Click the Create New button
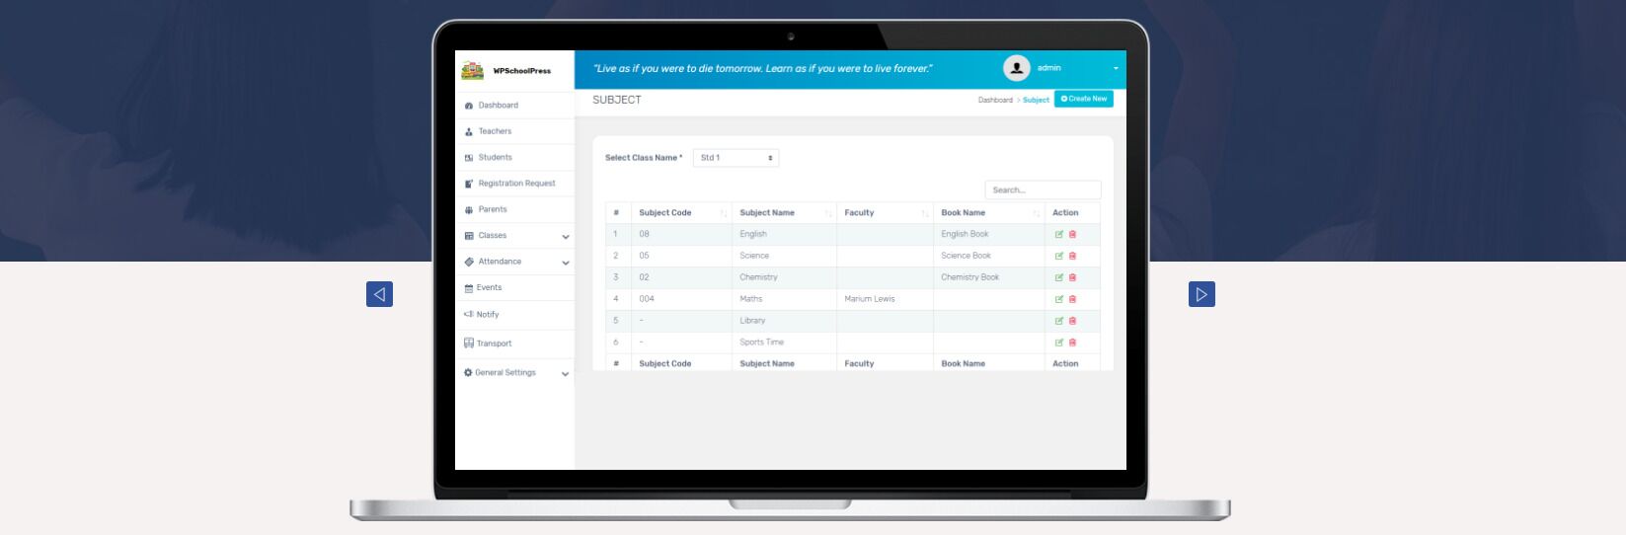Viewport: 1626px width, 535px height. point(1084,99)
